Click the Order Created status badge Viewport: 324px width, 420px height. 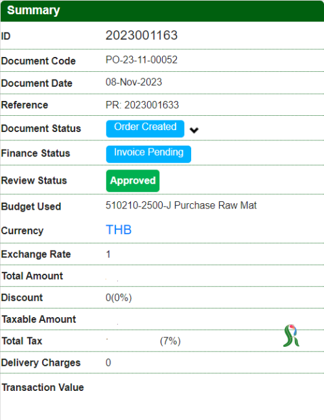click(145, 129)
